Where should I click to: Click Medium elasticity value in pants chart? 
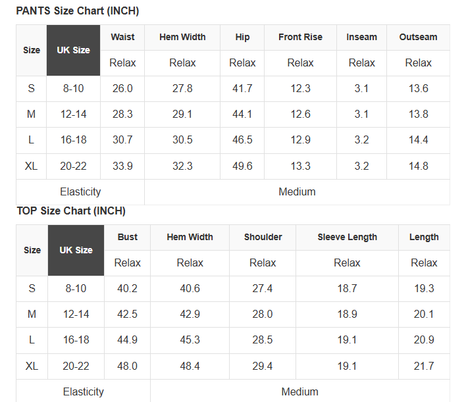[x=297, y=191]
